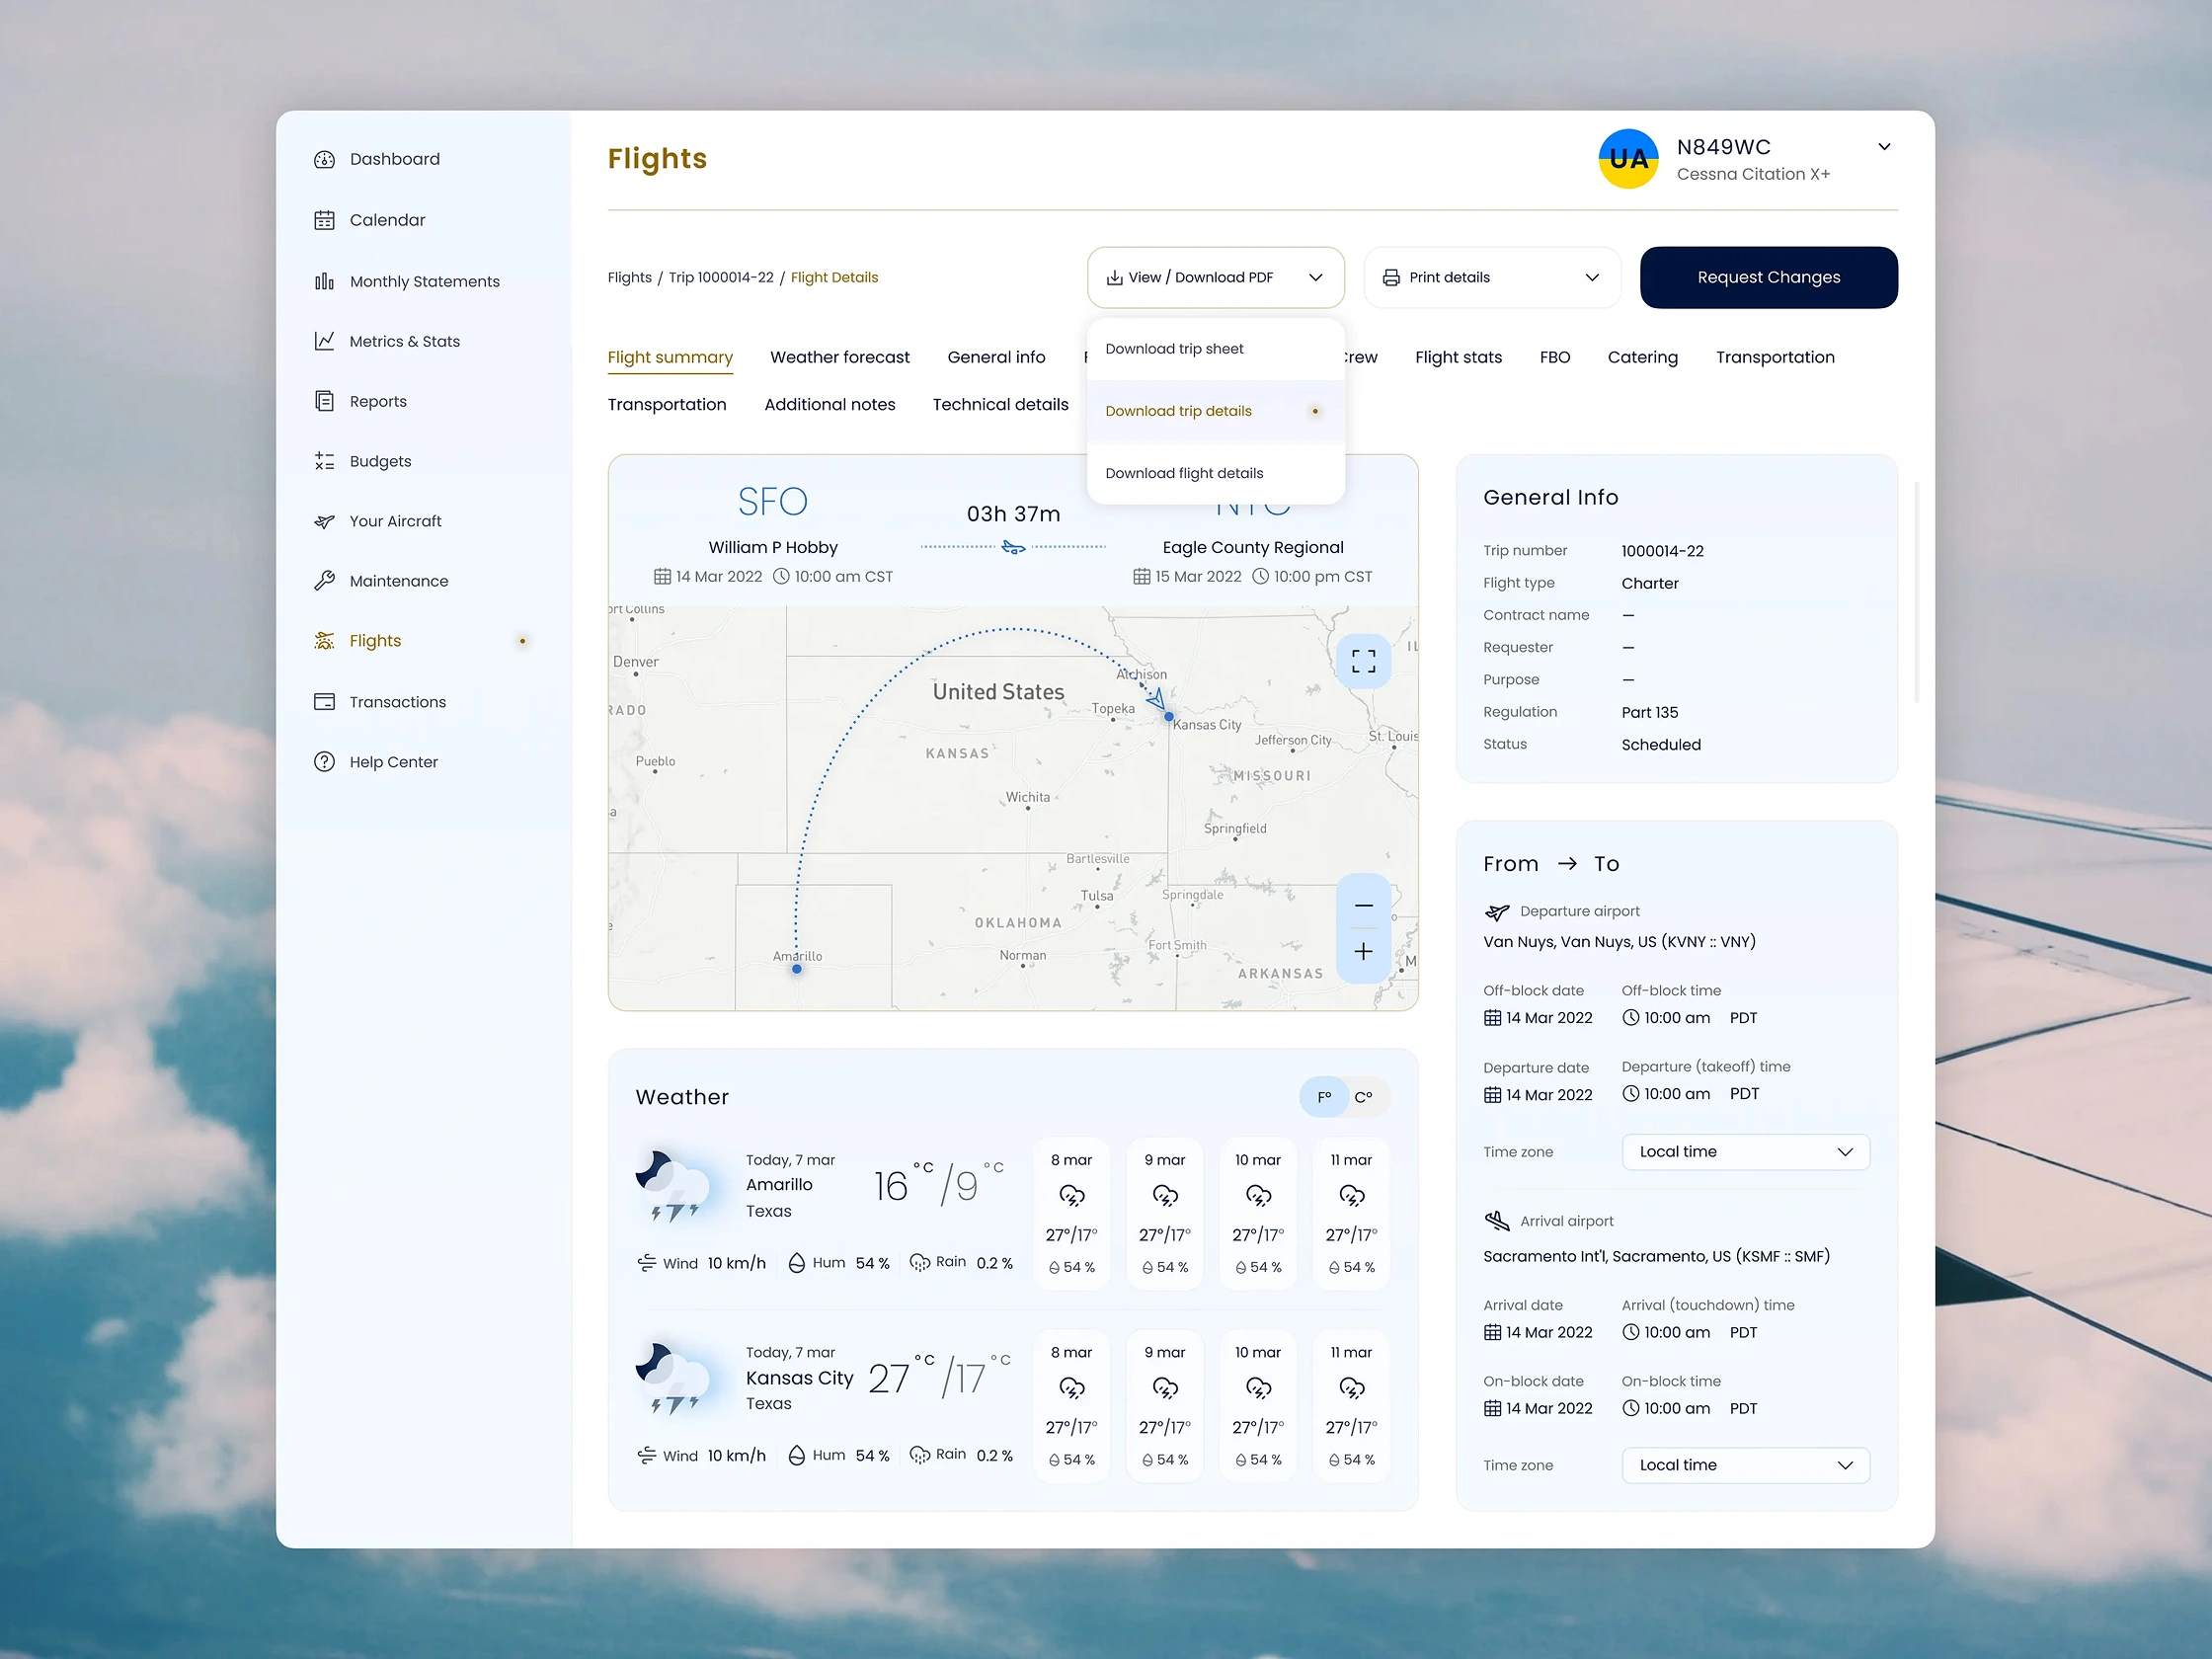
Task: Open the Help Center link
Action: click(x=393, y=762)
